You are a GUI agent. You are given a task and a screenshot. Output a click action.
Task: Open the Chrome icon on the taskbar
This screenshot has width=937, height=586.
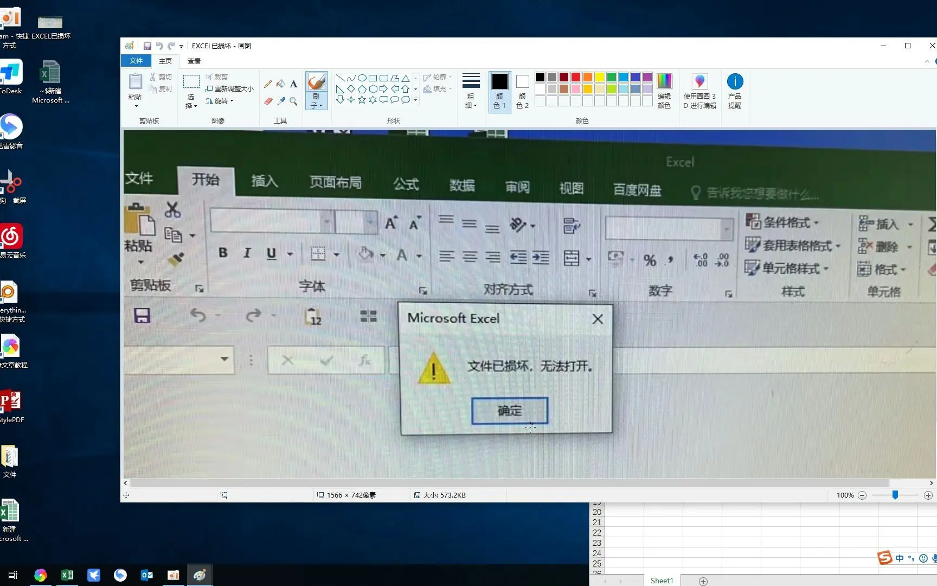[40, 575]
